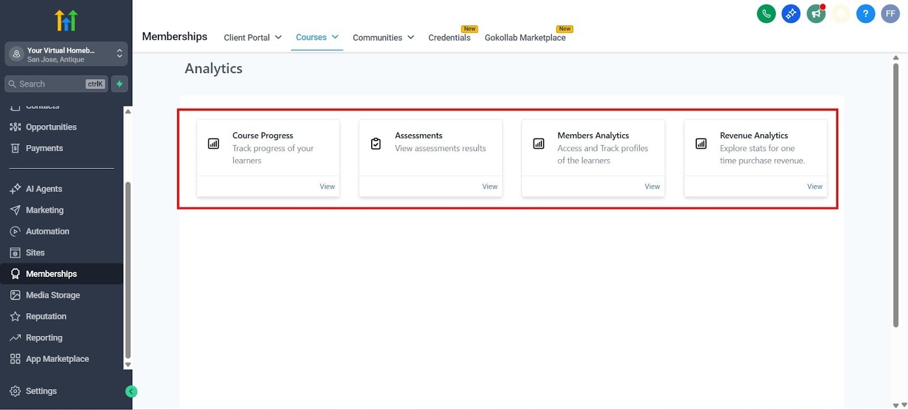Screen dimensions: 908x410
Task: Click the green lightning quick actions icon
Action: 119,84
